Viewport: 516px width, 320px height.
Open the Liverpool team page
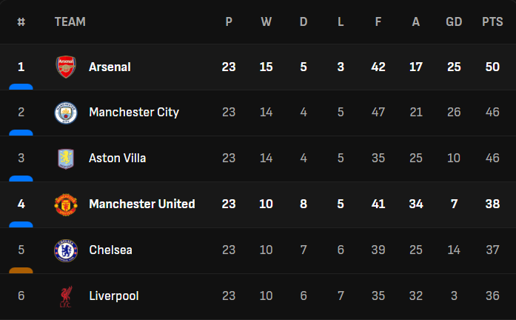click(x=113, y=296)
